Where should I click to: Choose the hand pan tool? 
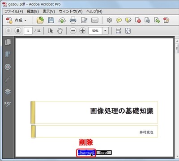(x=60, y=31)
